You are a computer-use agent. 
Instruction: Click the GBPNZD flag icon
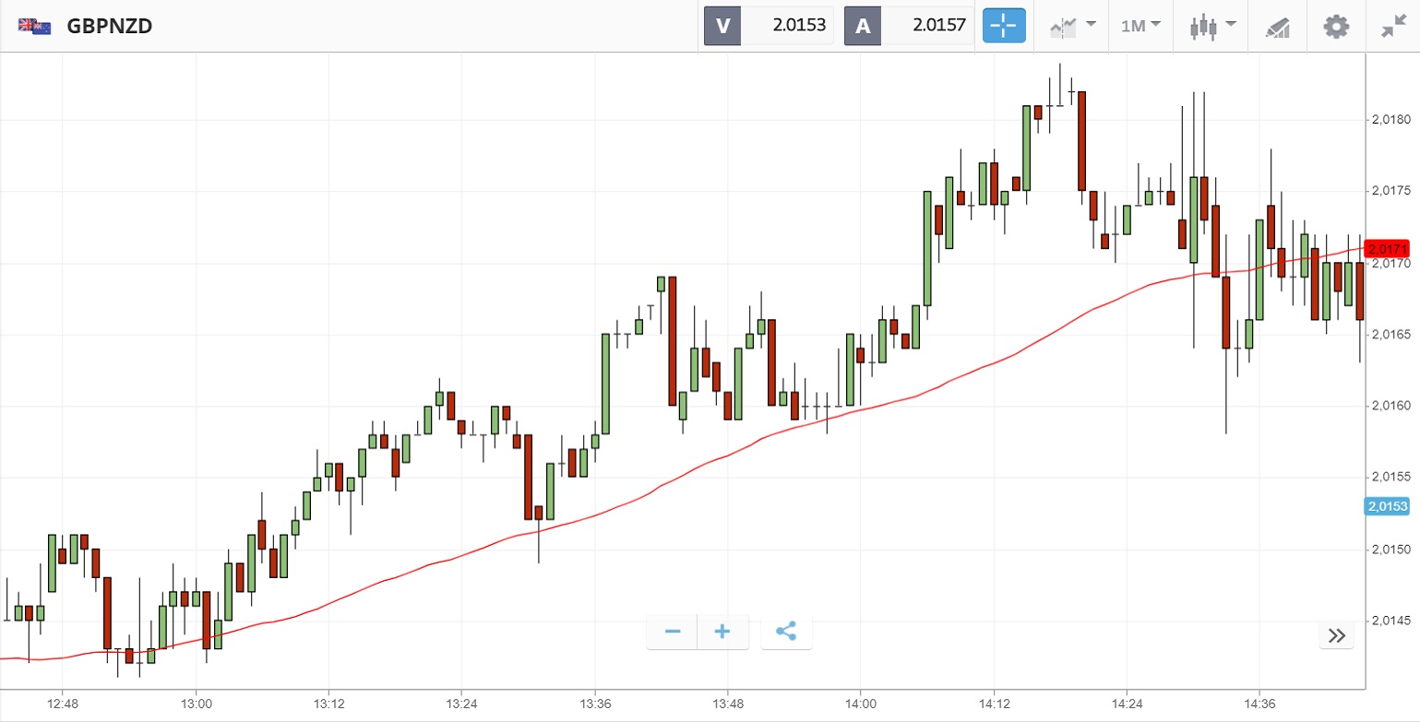[x=35, y=26]
